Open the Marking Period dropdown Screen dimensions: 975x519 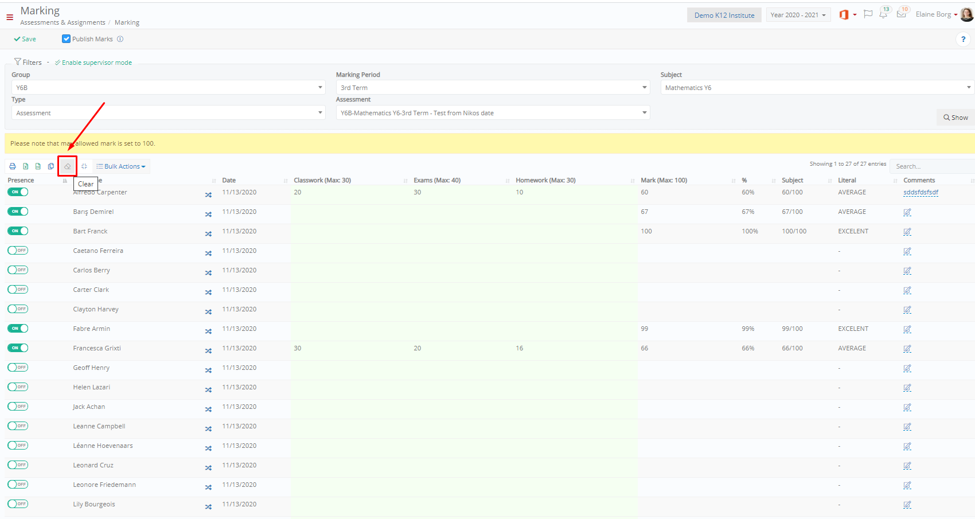point(493,87)
